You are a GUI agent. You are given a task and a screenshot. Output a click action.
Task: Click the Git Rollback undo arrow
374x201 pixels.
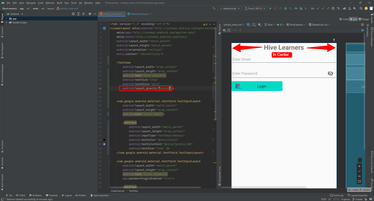(338, 8)
